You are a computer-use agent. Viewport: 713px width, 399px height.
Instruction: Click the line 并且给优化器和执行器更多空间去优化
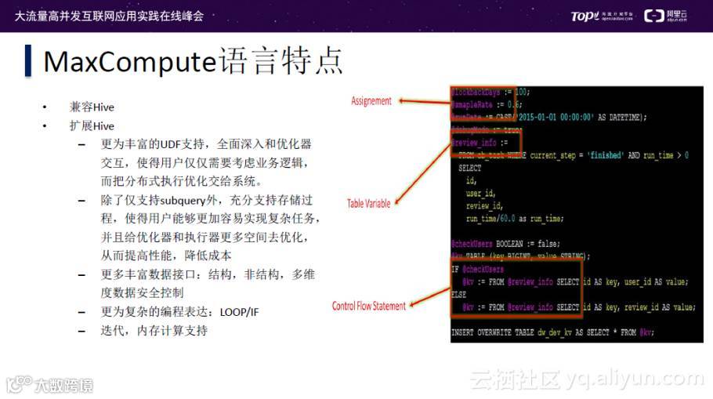pos(204,238)
